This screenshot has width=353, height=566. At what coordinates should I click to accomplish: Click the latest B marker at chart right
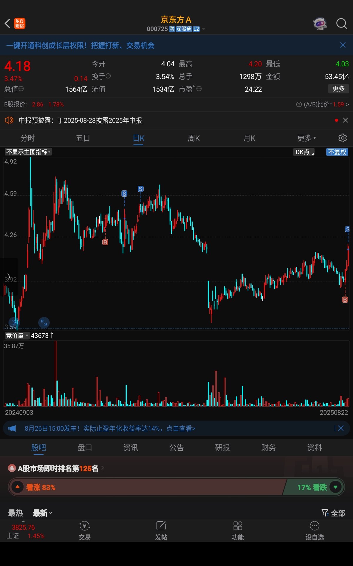pyautogui.click(x=345, y=300)
